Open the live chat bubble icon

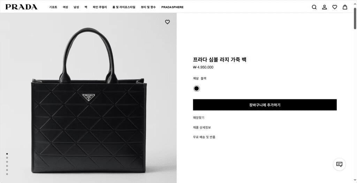click(x=339, y=164)
